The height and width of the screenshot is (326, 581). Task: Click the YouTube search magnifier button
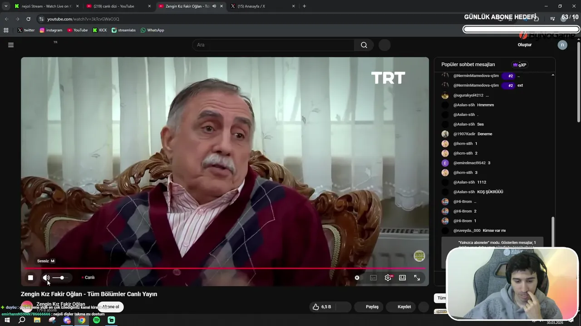click(x=364, y=45)
